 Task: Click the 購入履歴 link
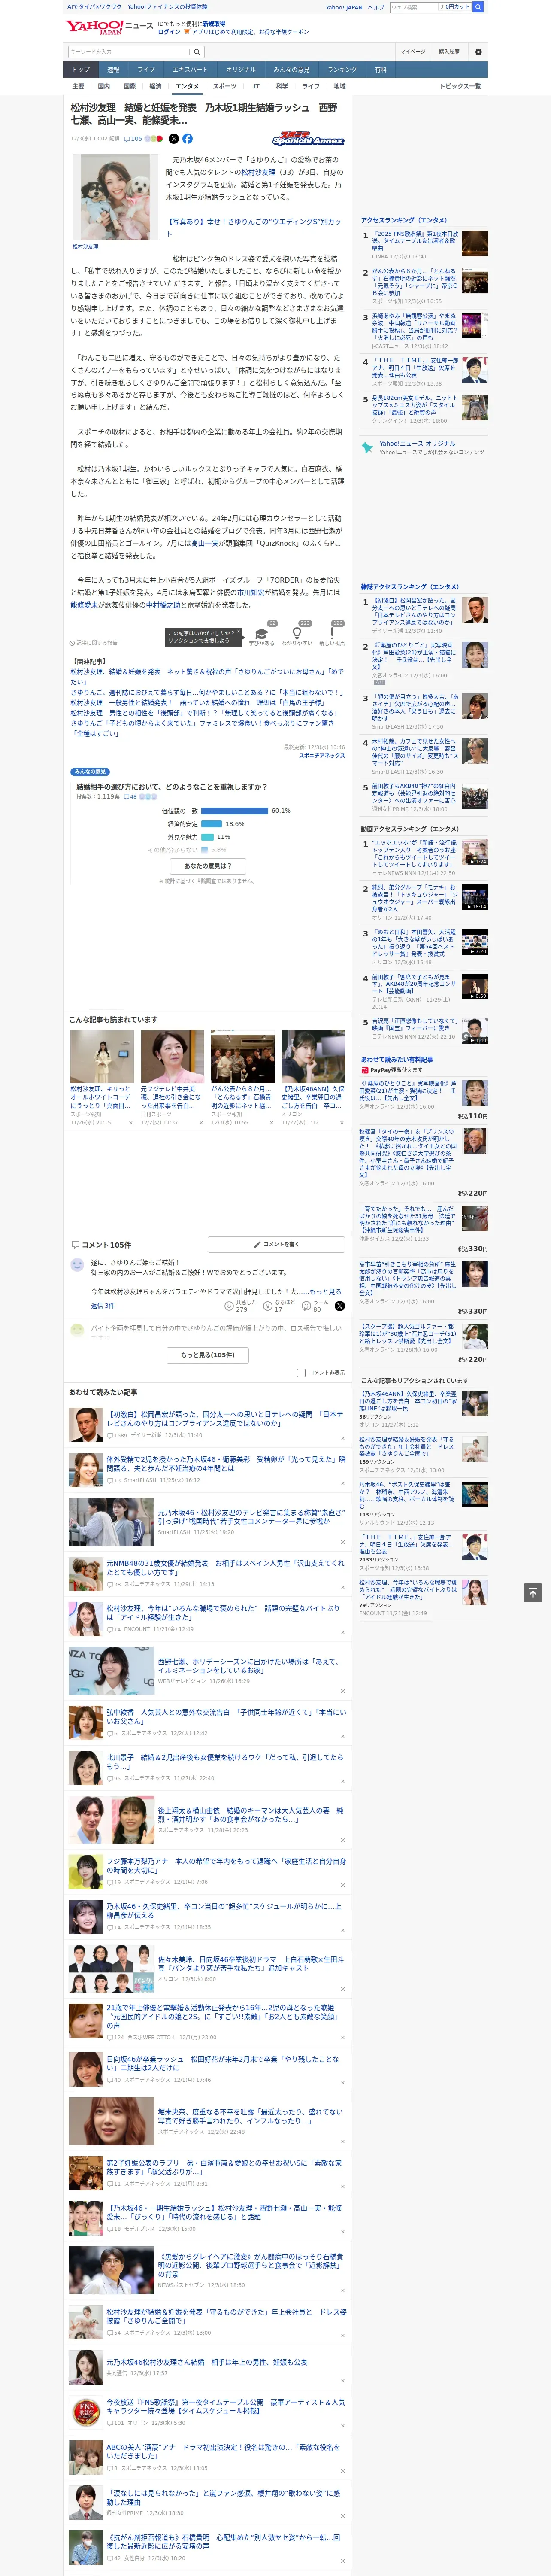(449, 52)
